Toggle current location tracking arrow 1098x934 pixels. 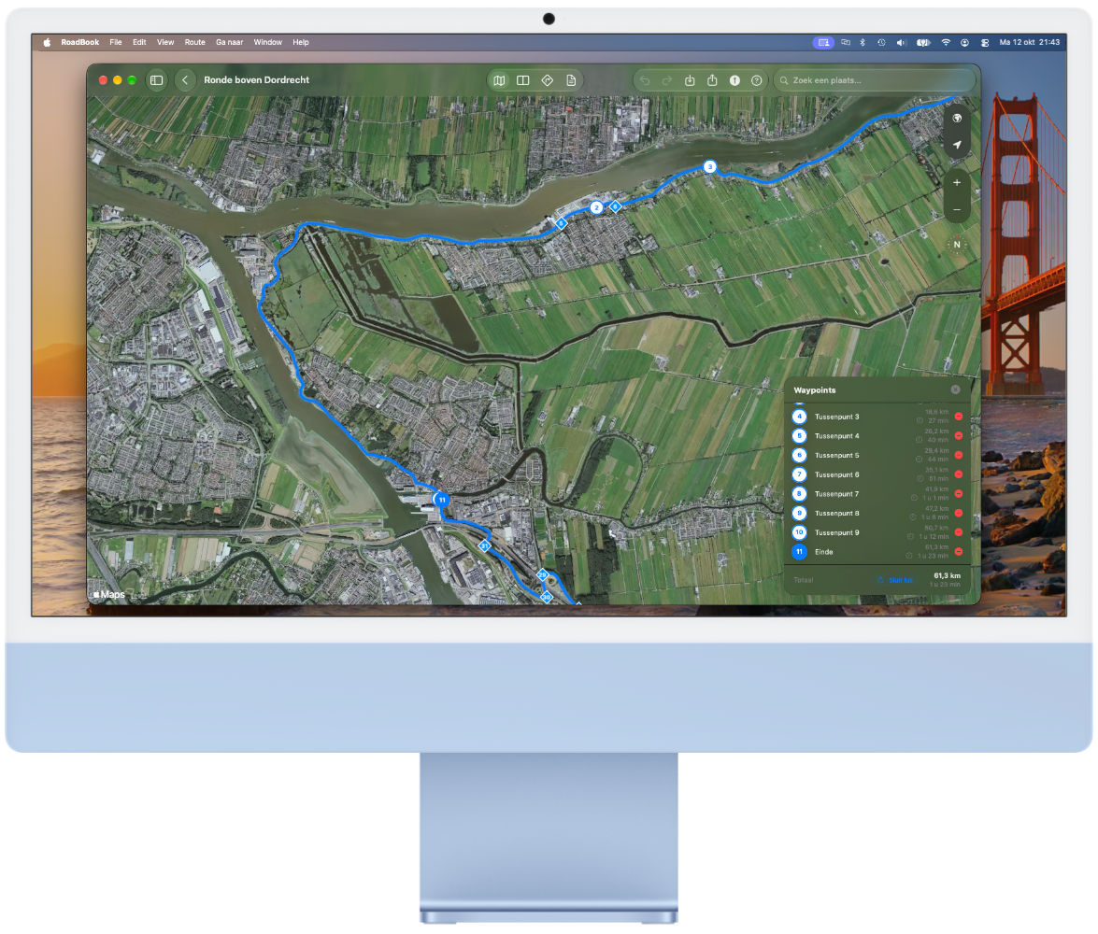[x=957, y=145]
